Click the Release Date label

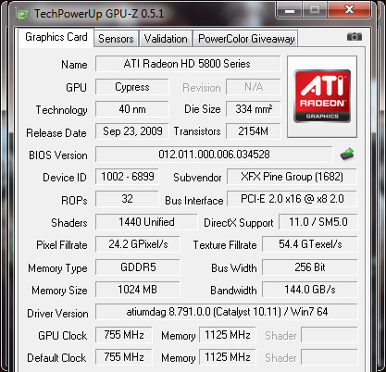(x=56, y=133)
